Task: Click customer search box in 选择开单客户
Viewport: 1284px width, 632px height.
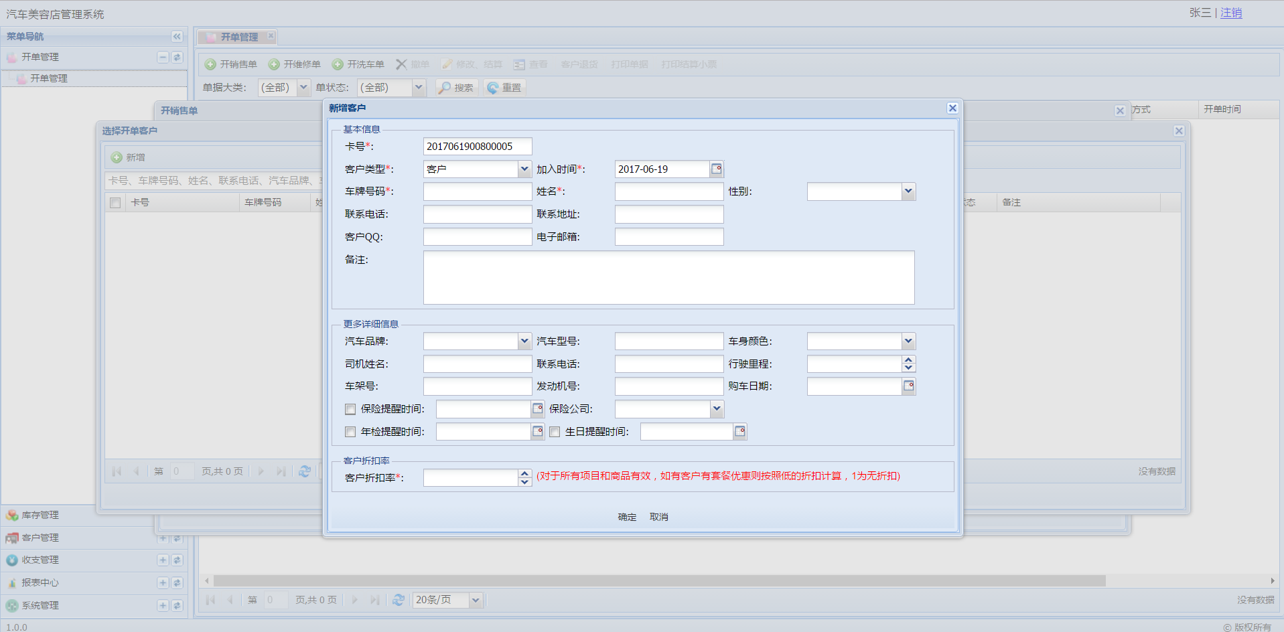Action: 214,181
